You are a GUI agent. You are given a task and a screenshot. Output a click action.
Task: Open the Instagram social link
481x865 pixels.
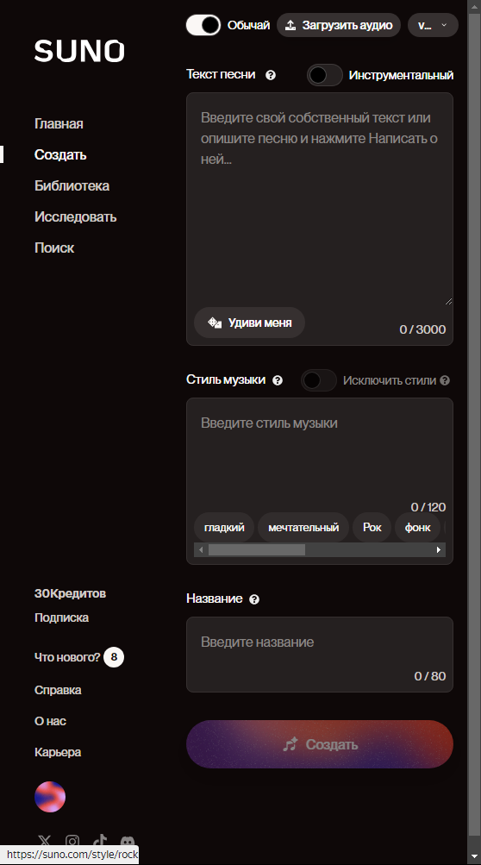72,841
